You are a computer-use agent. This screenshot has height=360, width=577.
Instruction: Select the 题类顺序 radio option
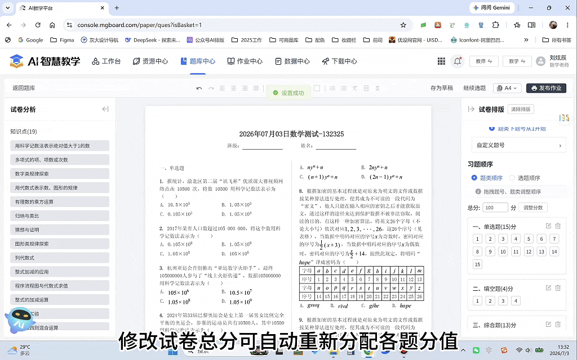click(x=487, y=178)
